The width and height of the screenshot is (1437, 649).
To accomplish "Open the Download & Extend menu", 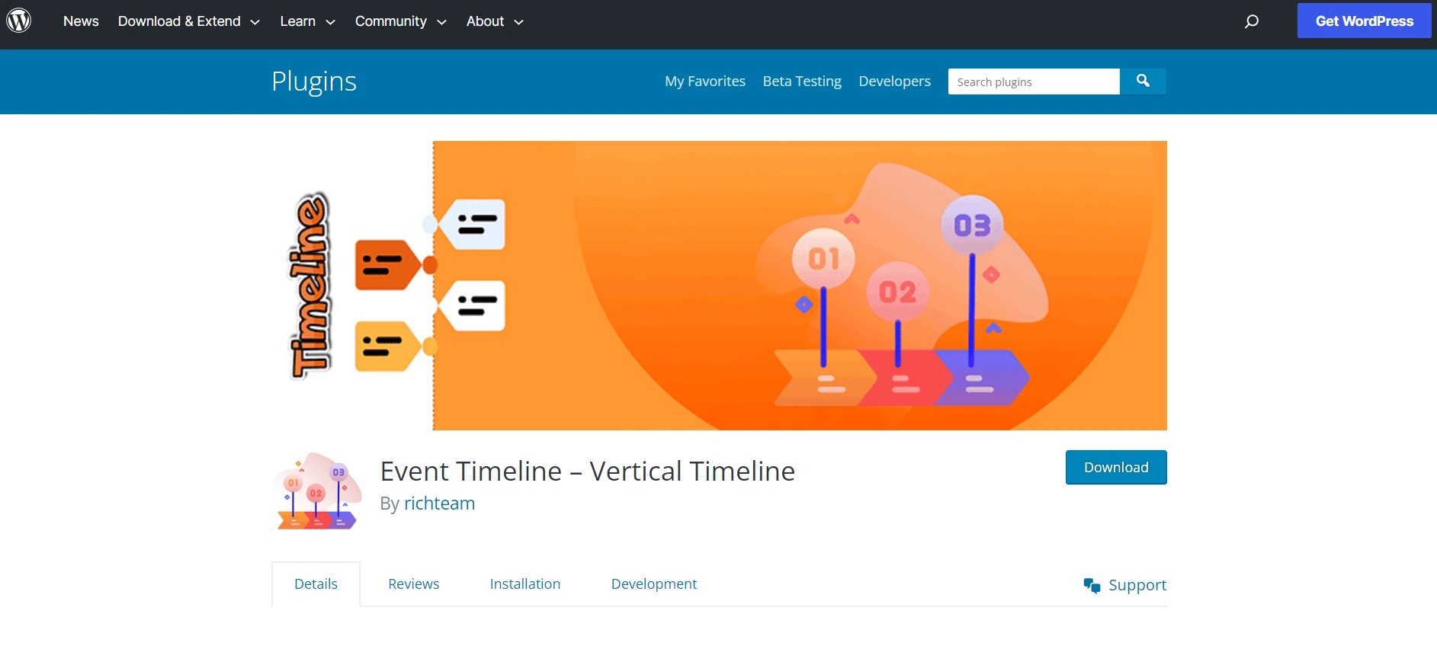I will click(179, 21).
